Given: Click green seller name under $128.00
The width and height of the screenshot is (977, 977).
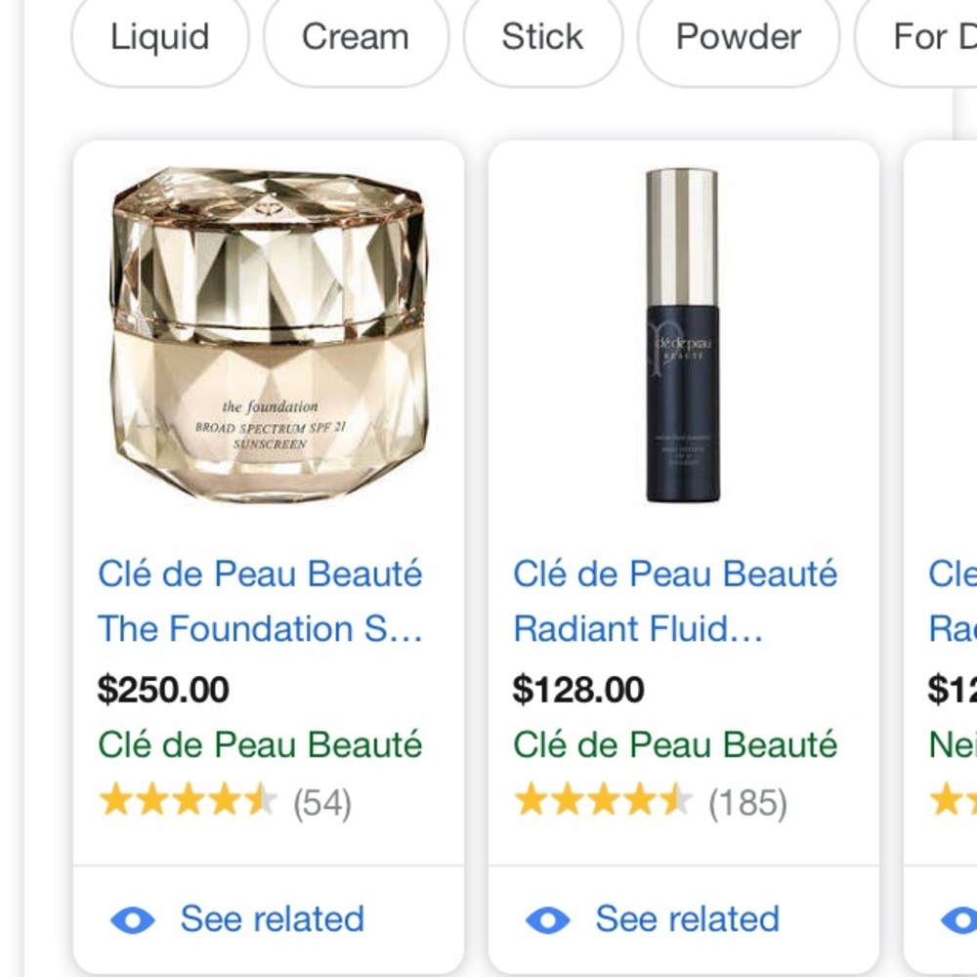Looking at the screenshot, I should [x=675, y=745].
